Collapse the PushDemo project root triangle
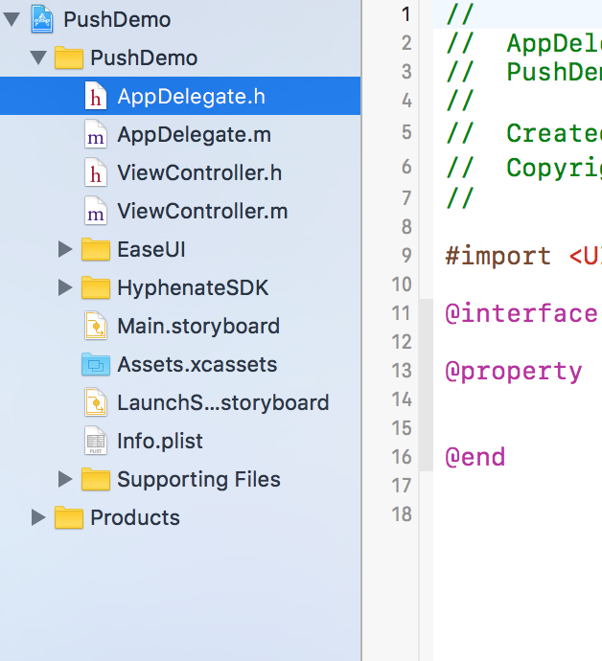Screen dimensions: 602x661 point(12,19)
